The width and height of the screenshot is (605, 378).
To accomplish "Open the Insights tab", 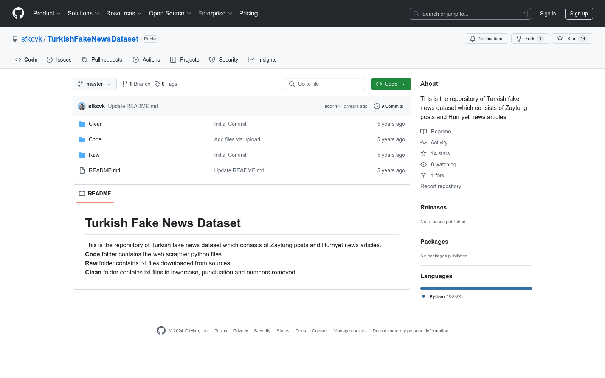I will point(262,60).
